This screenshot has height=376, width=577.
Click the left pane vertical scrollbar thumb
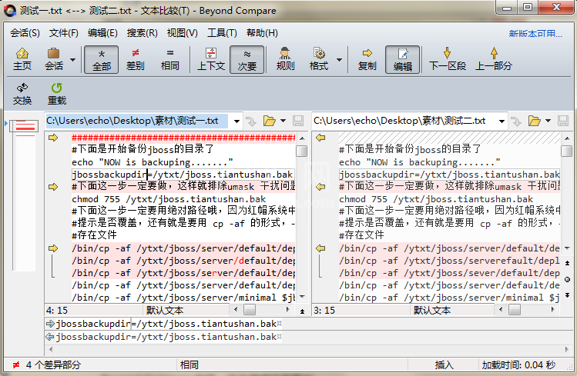(302, 151)
